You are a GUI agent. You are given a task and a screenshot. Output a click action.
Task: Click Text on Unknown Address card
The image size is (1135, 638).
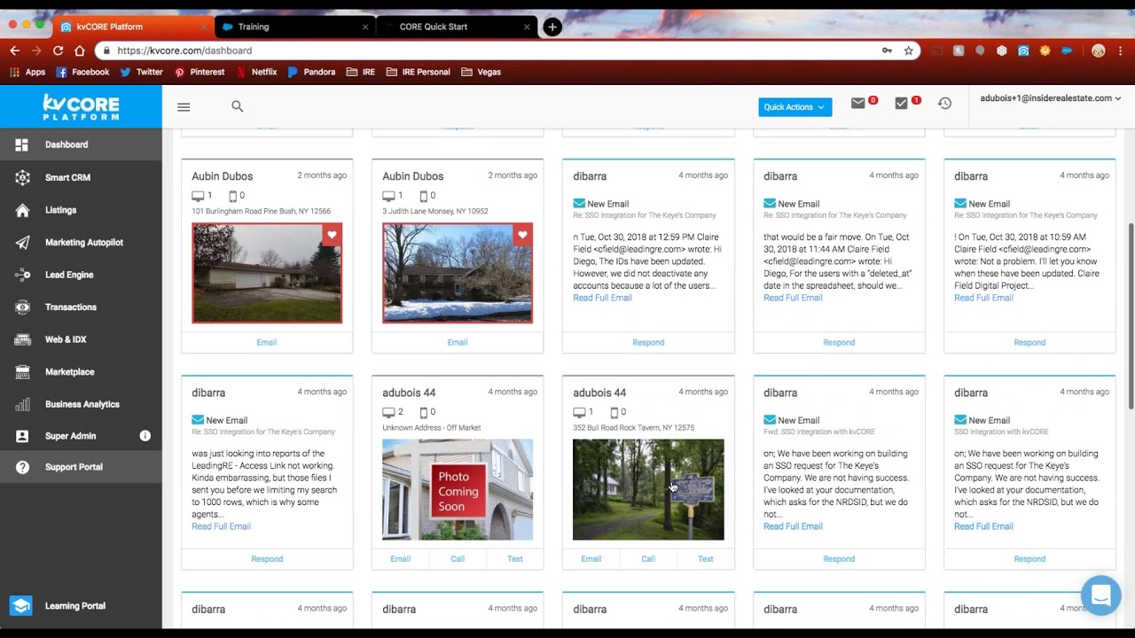tap(515, 559)
